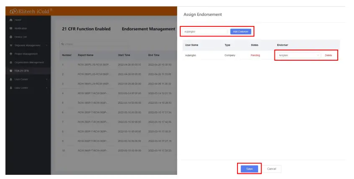Open the Endorser dropdown for xujiangbo
Screen dimensions: 354x179
tap(299, 55)
